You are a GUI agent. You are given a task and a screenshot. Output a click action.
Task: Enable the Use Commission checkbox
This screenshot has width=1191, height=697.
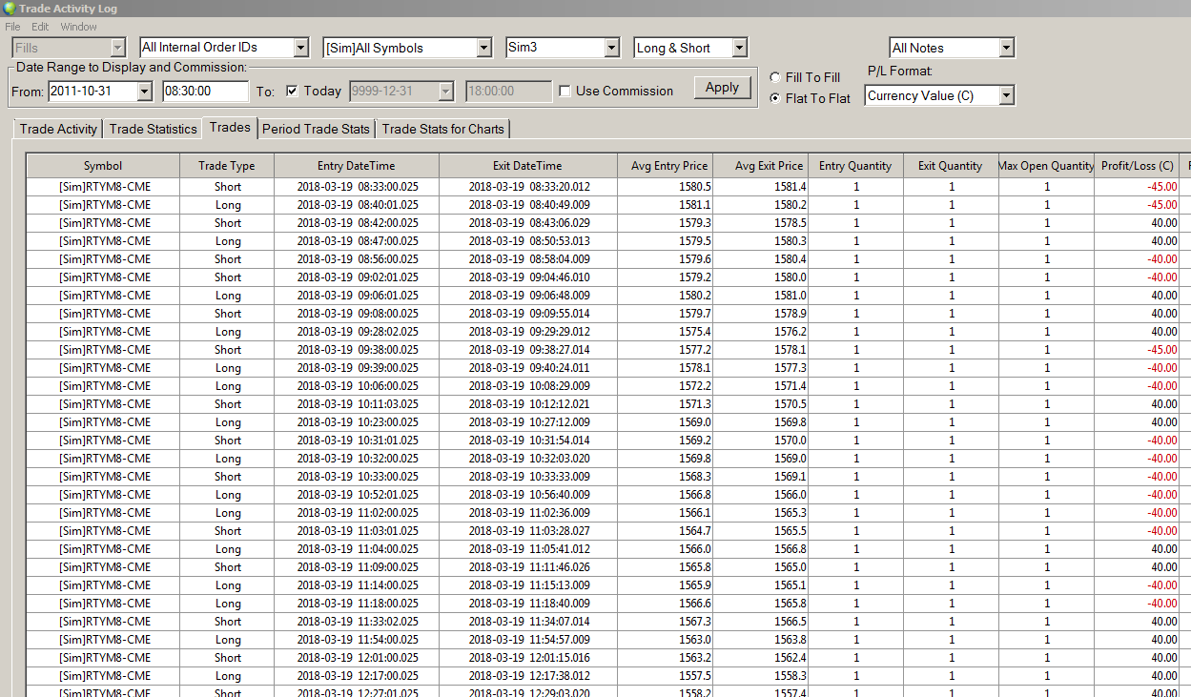[565, 92]
